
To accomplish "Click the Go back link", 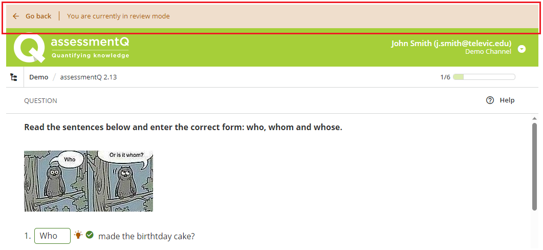I will (38, 16).
